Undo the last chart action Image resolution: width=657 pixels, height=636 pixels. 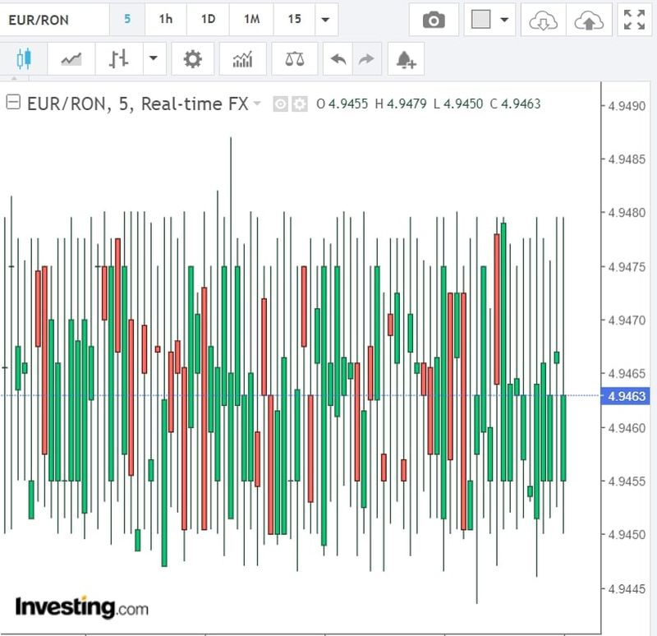[338, 59]
